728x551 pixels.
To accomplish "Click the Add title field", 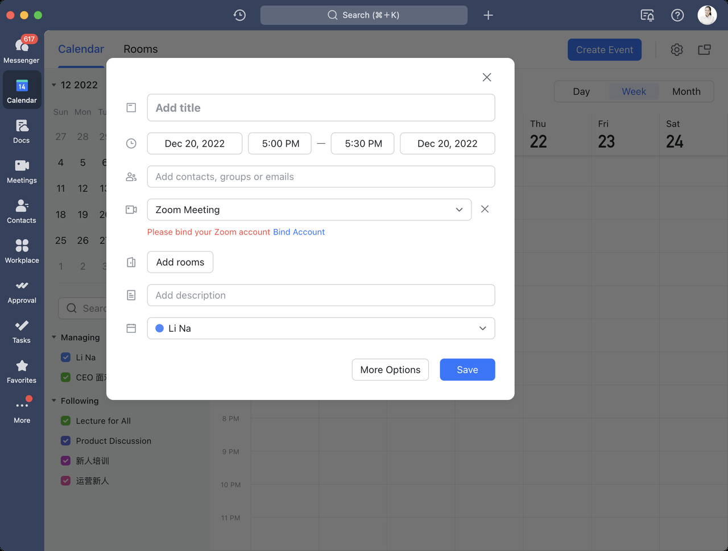I will 321,108.
